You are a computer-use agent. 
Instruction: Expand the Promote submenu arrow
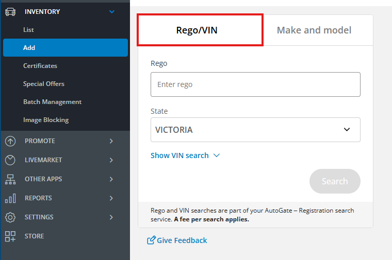pos(111,141)
